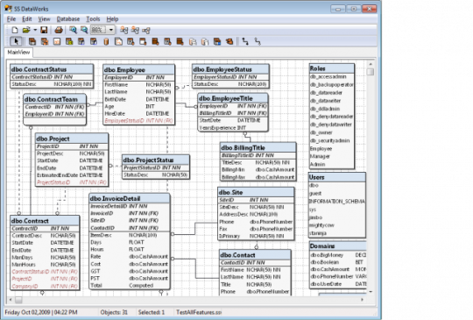
Task: Select Manager in the Roles list
Action: tap(320, 156)
